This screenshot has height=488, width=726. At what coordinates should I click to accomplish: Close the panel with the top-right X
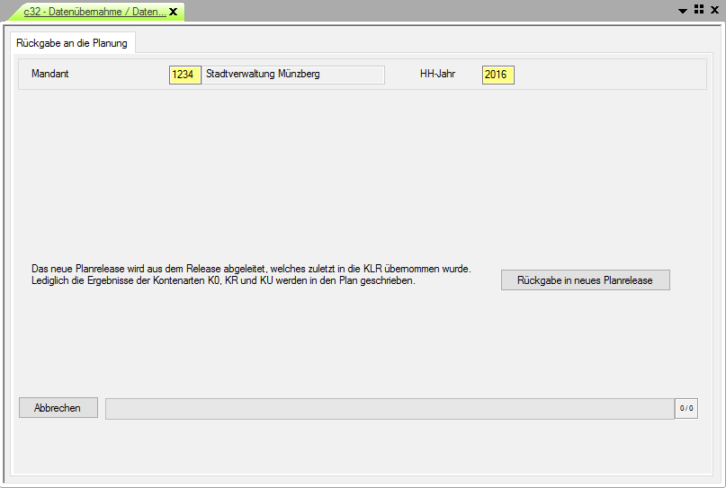coord(714,10)
